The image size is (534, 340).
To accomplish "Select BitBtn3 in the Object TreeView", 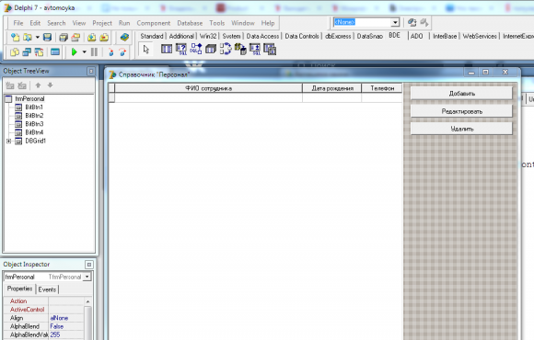I will click(34, 124).
